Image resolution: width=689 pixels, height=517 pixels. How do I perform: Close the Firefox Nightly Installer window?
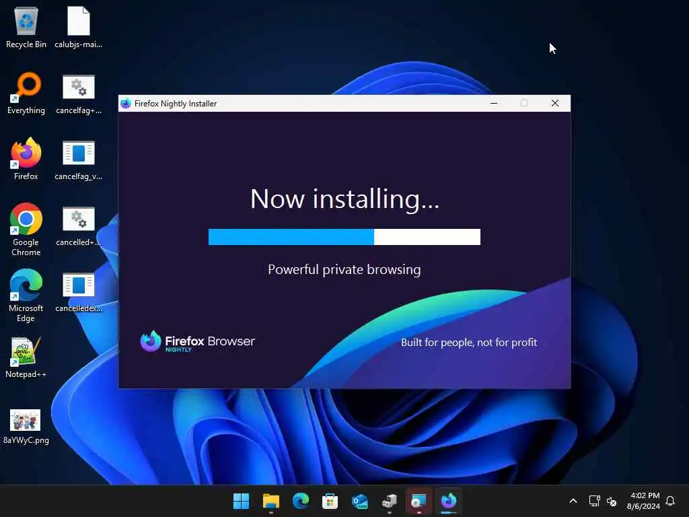(x=555, y=103)
